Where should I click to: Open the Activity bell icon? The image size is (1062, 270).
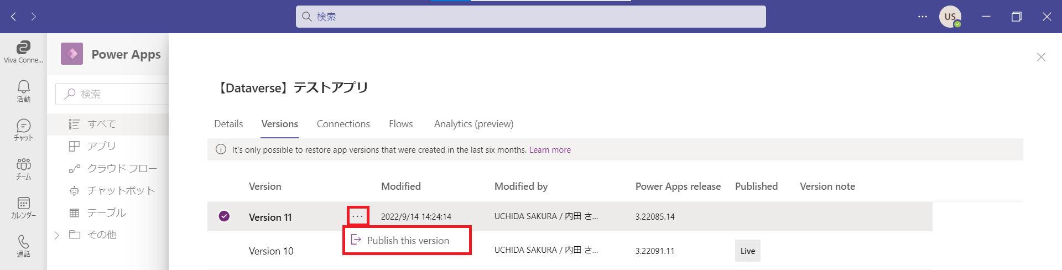23,91
